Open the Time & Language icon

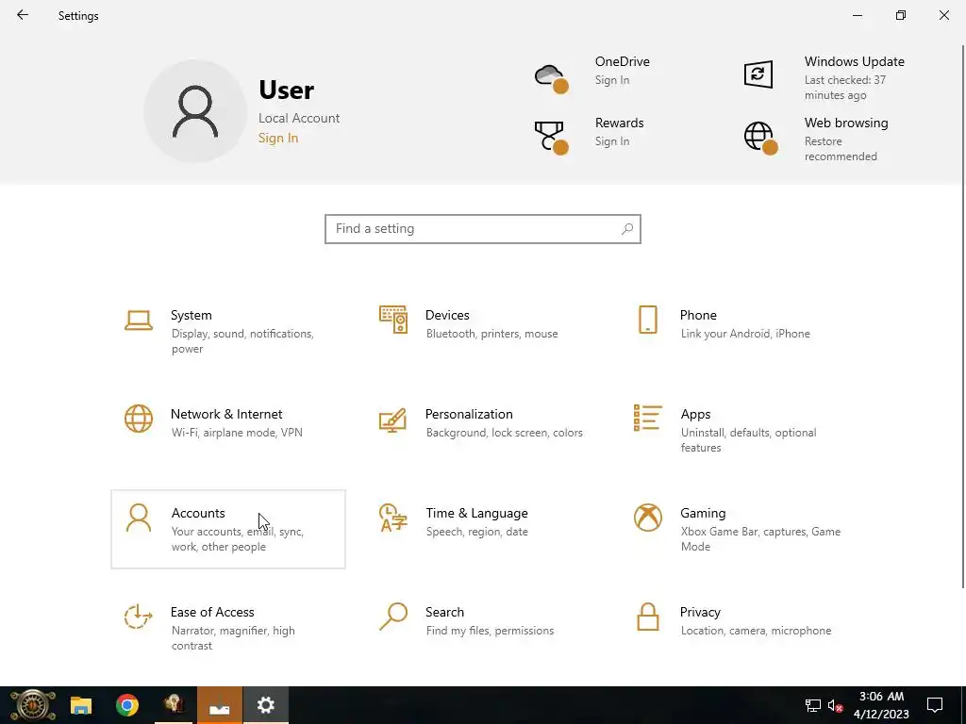pos(393,518)
